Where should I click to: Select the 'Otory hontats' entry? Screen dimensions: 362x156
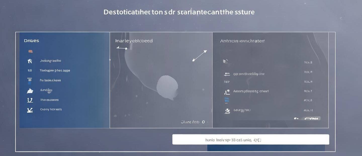[51, 109]
